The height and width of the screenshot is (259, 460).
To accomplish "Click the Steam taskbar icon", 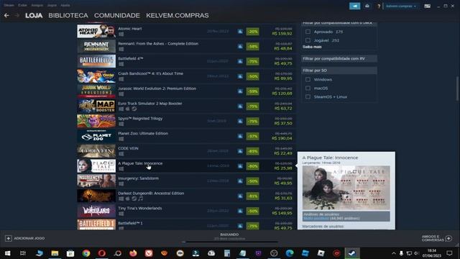I will tap(352, 253).
